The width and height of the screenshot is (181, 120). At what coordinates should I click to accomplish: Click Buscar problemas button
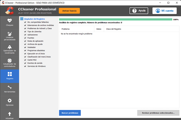coord(70,113)
